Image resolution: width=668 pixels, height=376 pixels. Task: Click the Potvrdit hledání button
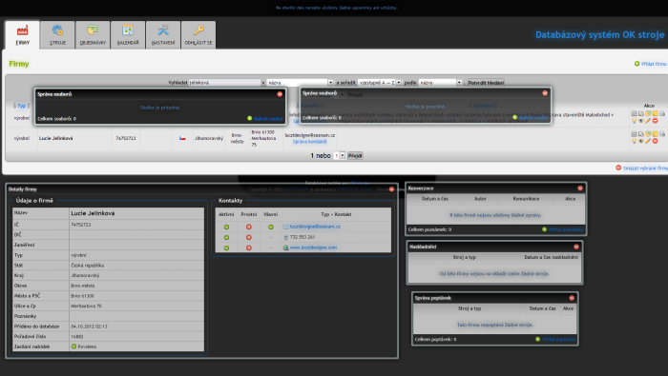(486, 83)
